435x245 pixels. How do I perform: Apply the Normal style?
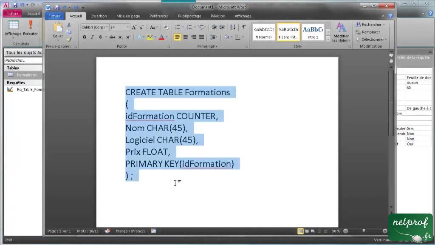click(264, 32)
